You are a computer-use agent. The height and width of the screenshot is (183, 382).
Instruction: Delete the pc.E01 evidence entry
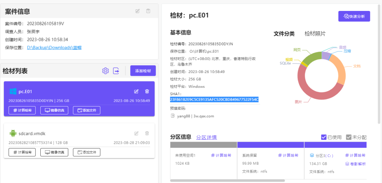tap(147, 92)
